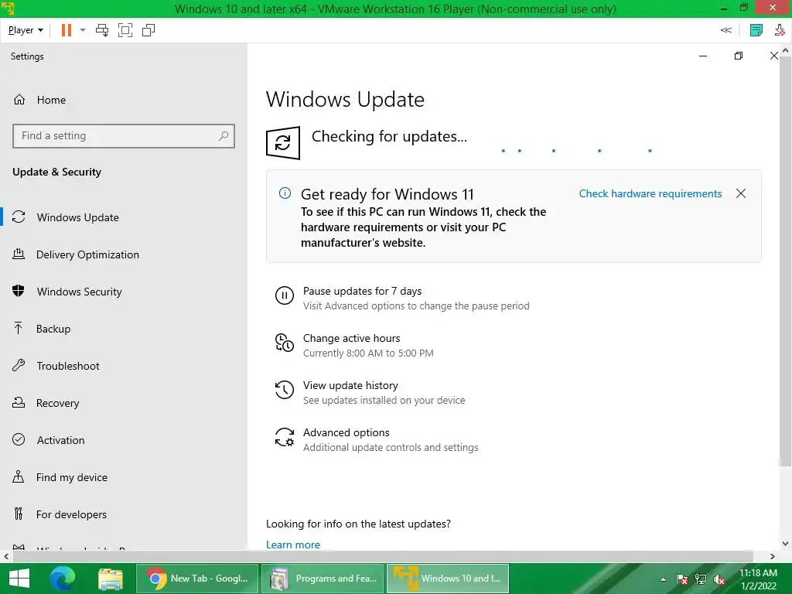Screen dimensions: 792x594
Task: Launch Microsoft Edge from taskbar
Action: 62,579
